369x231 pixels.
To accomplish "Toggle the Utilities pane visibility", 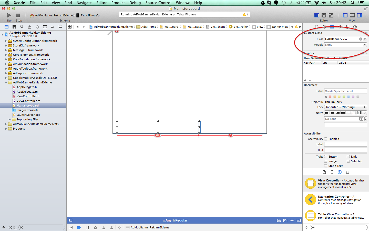I will (x=359, y=15).
